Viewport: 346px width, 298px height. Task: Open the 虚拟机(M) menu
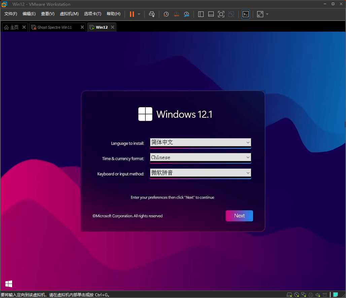click(x=69, y=14)
